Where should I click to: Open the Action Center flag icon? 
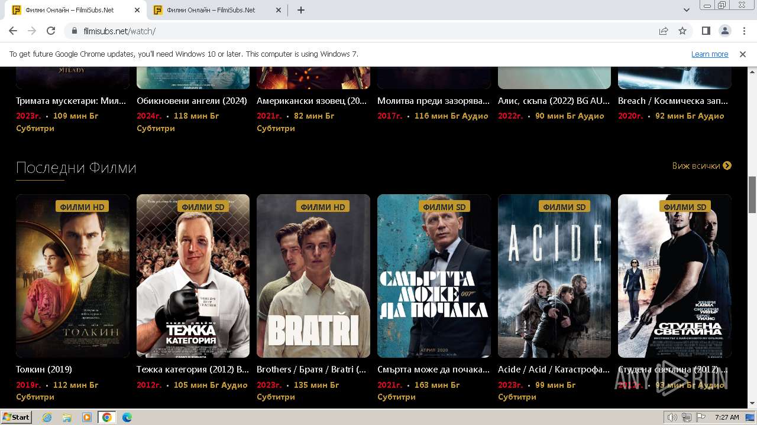pos(701,417)
